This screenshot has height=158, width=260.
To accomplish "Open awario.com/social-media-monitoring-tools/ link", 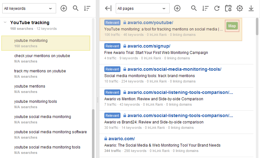I will pyautogui.click(x=174, y=69).
